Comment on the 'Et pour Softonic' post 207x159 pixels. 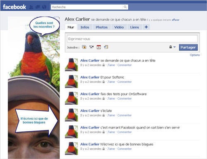click(x=125, y=82)
